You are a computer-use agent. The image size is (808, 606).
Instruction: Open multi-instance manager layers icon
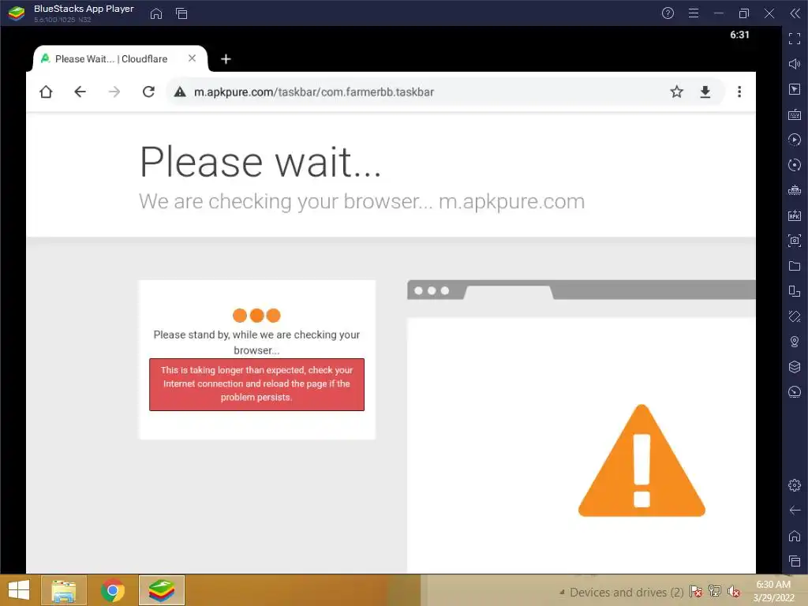(x=795, y=367)
